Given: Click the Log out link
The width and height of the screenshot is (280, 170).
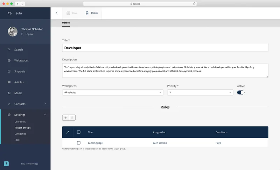Looking at the screenshot, I should pyautogui.click(x=29, y=34).
